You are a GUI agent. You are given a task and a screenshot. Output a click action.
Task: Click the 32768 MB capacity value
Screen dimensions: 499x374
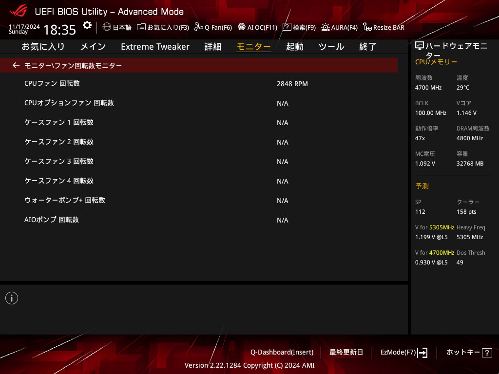pos(470,164)
